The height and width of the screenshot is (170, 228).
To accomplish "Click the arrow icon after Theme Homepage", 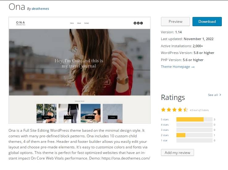I will pyautogui.click(x=193, y=67).
